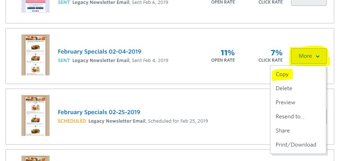Click the 11% open rate figure
340x161 pixels.
coord(227,53)
